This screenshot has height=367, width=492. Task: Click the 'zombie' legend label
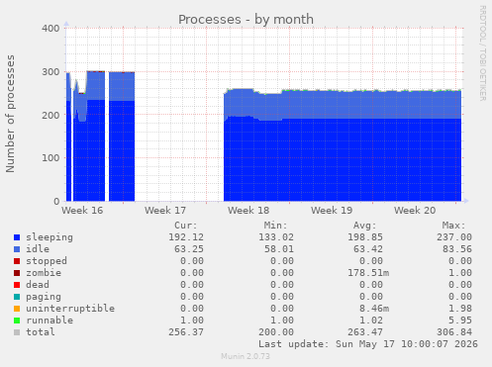[x=44, y=273]
